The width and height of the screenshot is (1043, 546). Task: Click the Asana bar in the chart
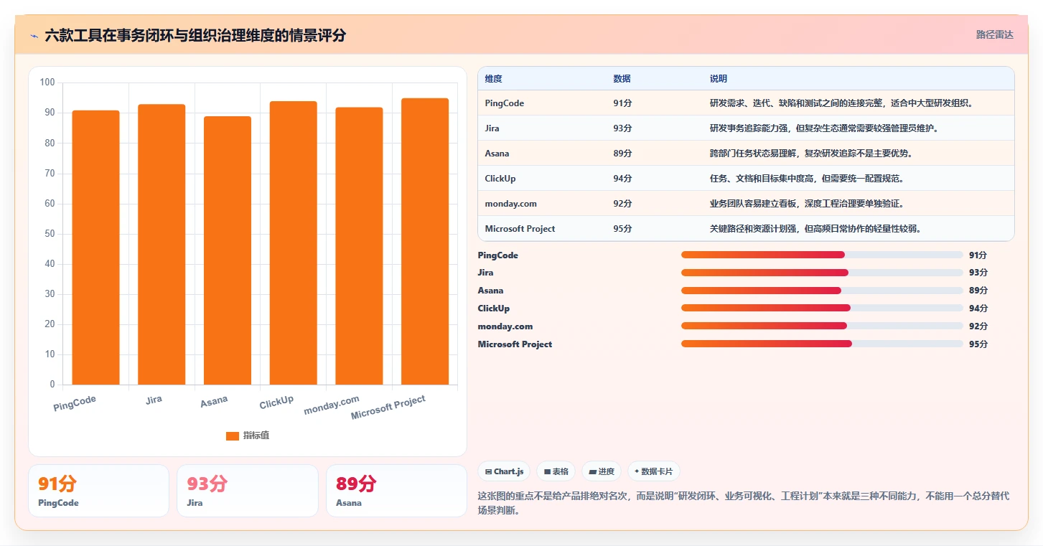tap(228, 250)
